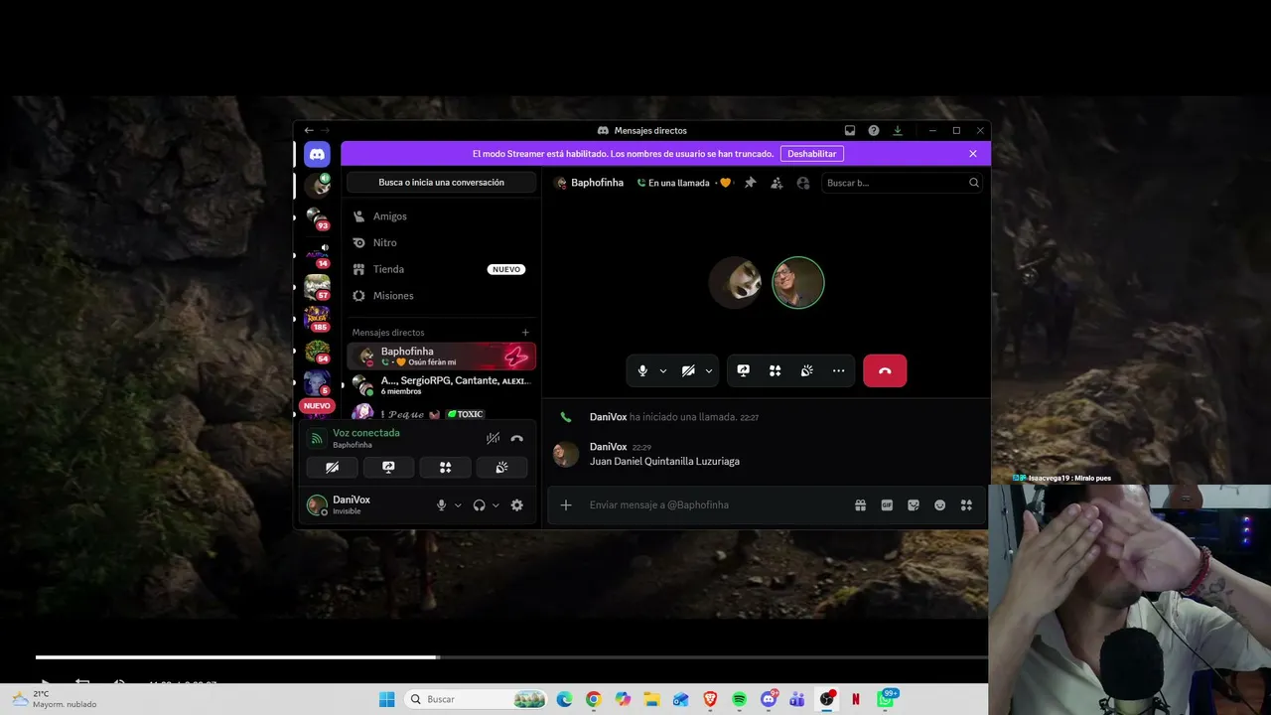Open Discord user settings gear
Image resolution: width=1271 pixels, height=715 pixels.
517,505
